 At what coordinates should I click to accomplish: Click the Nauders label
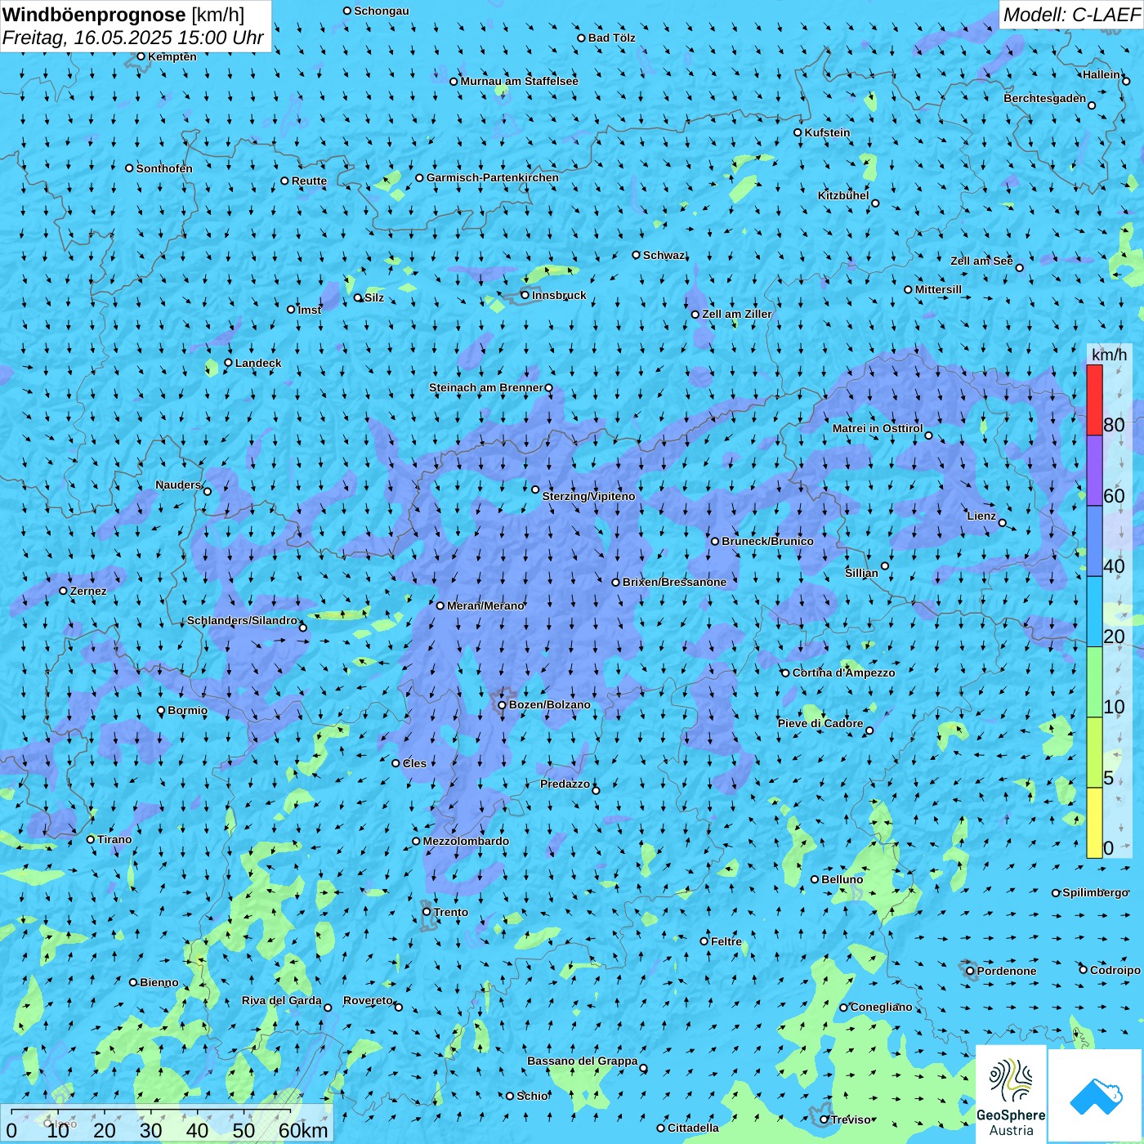click(x=178, y=485)
